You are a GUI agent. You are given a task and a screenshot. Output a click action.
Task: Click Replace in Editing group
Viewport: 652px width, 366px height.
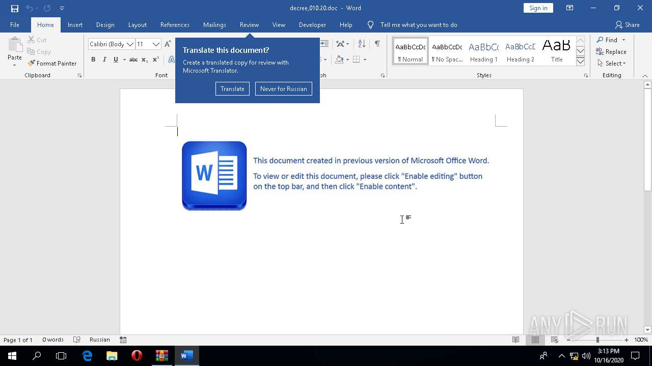(x=611, y=51)
